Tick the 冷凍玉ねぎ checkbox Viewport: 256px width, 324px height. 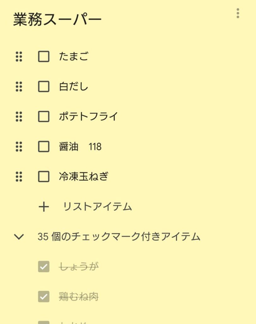pos(44,177)
